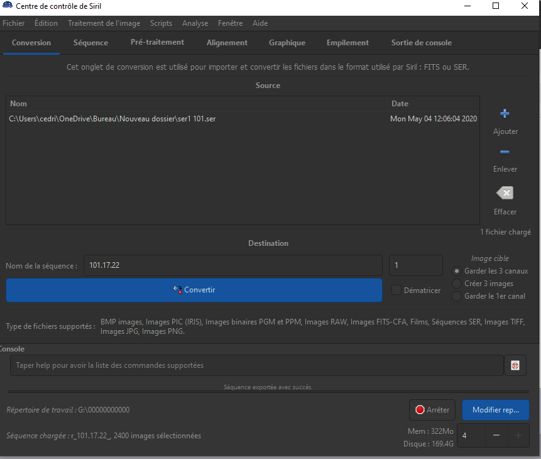The image size is (541, 459).
Task: Click the console command input field
Action: (x=257, y=365)
